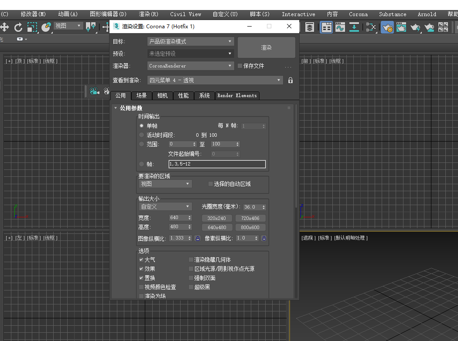Select the 活动时间段 radio button
The height and width of the screenshot is (341, 458).
coord(141,135)
